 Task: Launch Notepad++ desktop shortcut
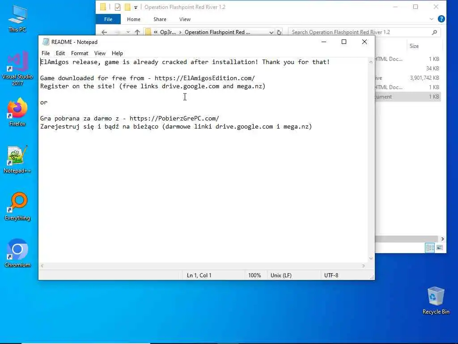point(17,159)
